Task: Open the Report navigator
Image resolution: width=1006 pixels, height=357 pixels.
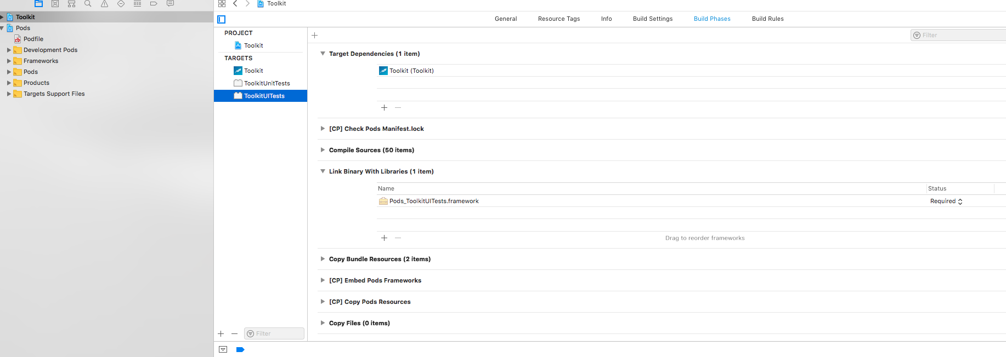Action: click(x=171, y=3)
